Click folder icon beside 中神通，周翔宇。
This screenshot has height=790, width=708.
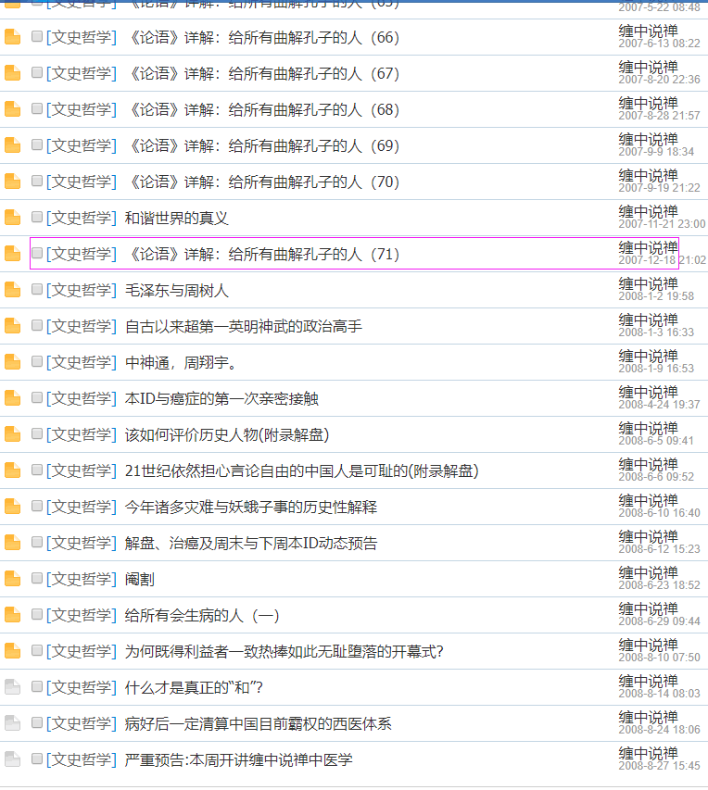pyautogui.click(x=13, y=362)
